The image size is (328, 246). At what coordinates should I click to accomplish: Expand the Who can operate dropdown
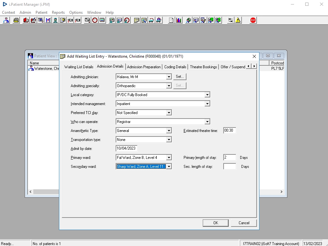(x=207, y=122)
